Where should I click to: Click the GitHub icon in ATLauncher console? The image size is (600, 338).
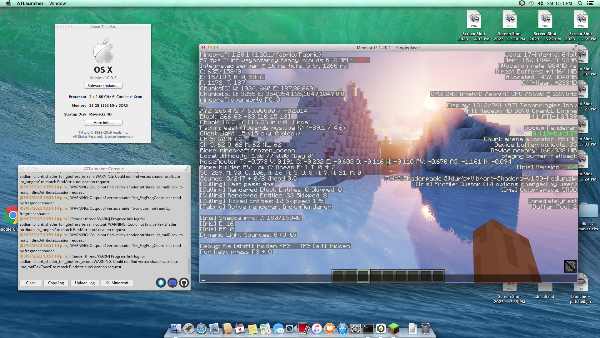184,283
